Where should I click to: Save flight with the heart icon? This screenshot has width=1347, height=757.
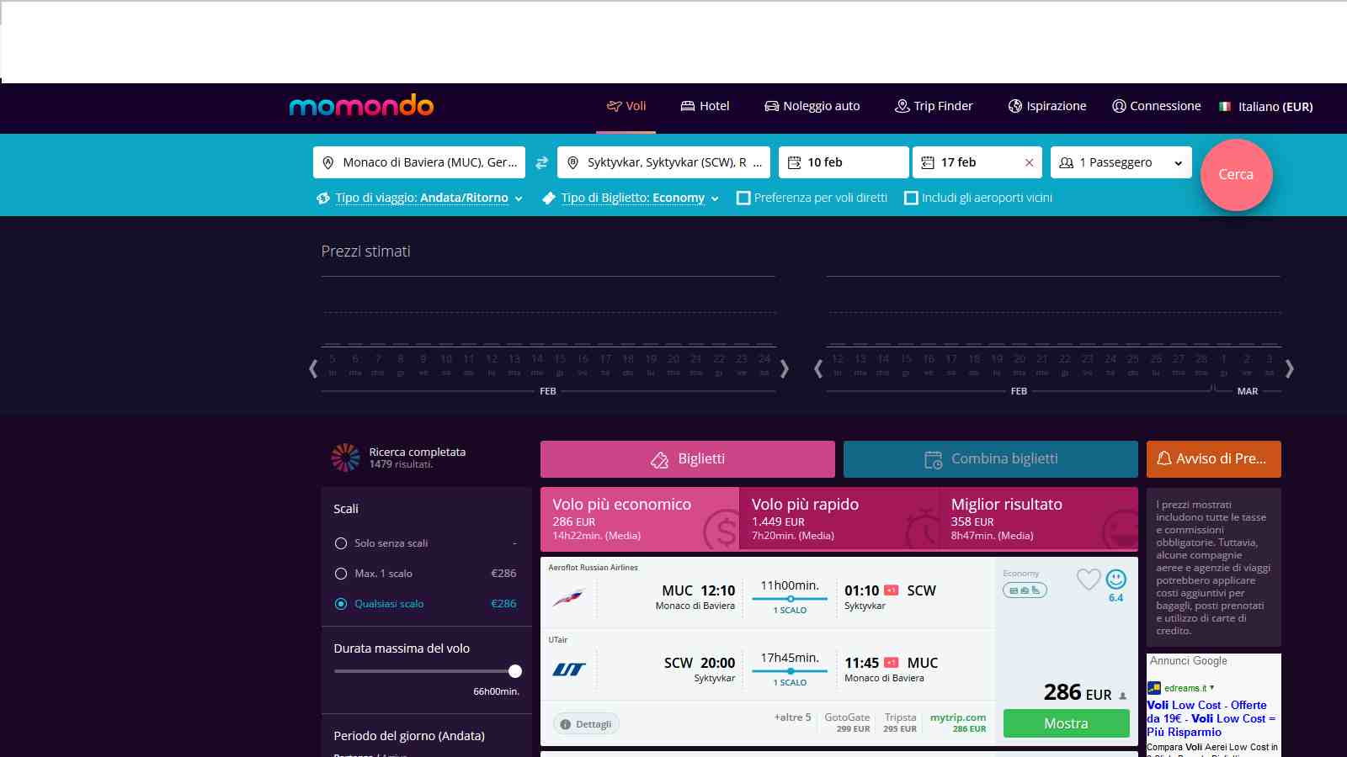(1089, 579)
